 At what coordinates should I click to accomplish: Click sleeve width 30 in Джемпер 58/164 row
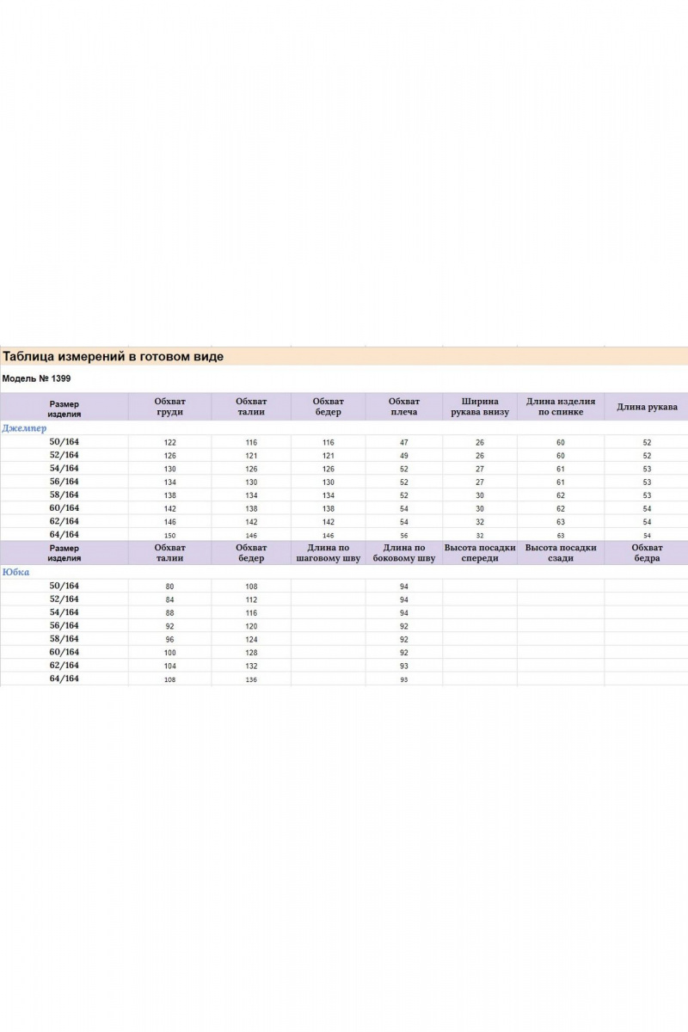point(480,495)
